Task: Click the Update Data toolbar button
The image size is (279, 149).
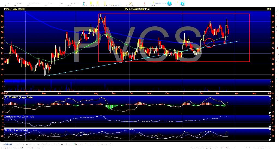Action: coord(160,3)
